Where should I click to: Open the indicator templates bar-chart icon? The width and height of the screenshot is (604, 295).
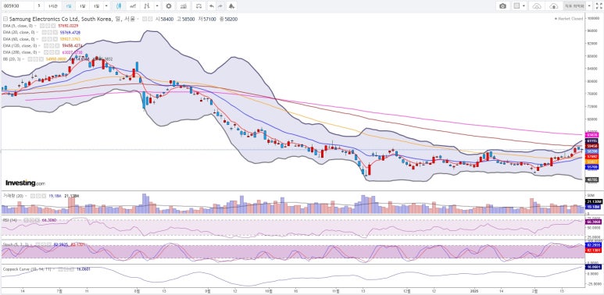click(x=184, y=6)
